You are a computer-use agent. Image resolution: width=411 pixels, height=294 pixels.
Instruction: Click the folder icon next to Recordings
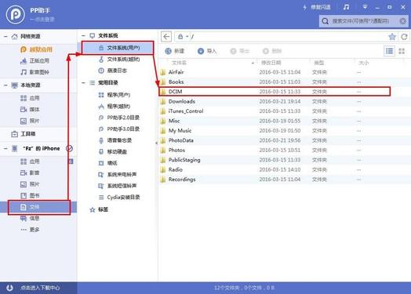[x=163, y=180]
